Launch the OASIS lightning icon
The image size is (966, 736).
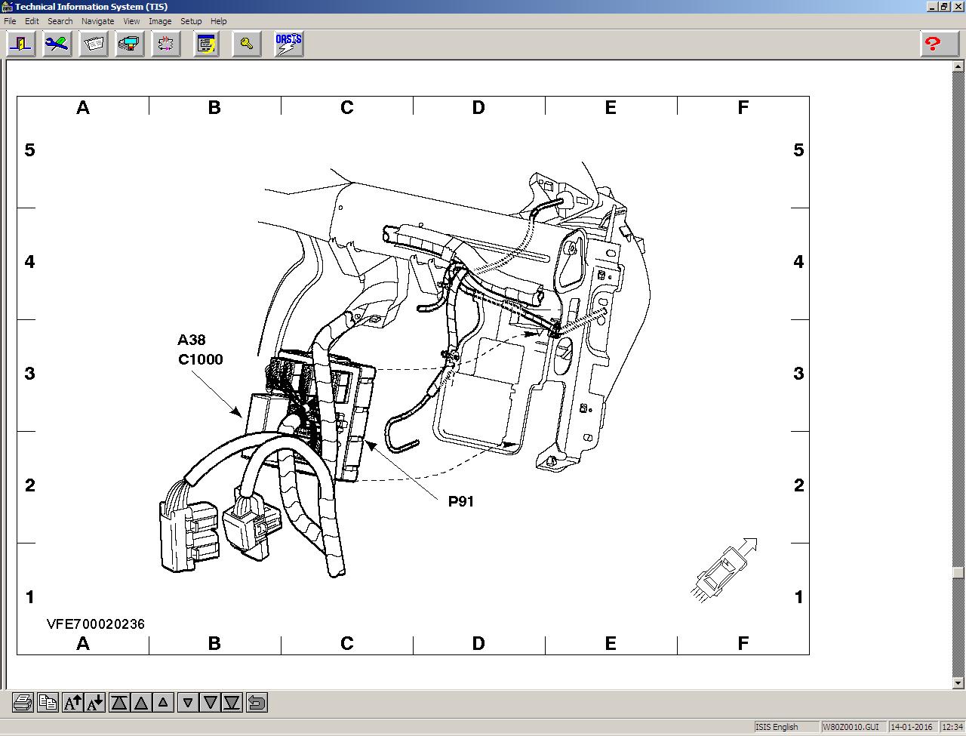click(x=288, y=44)
